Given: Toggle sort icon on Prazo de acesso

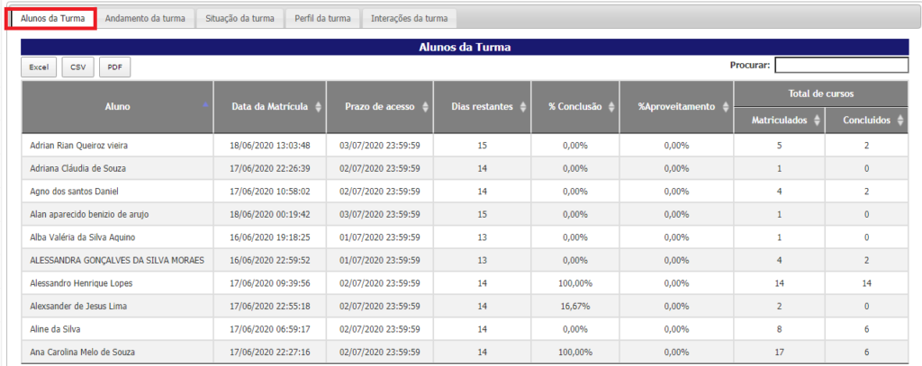Looking at the screenshot, I should coord(423,107).
